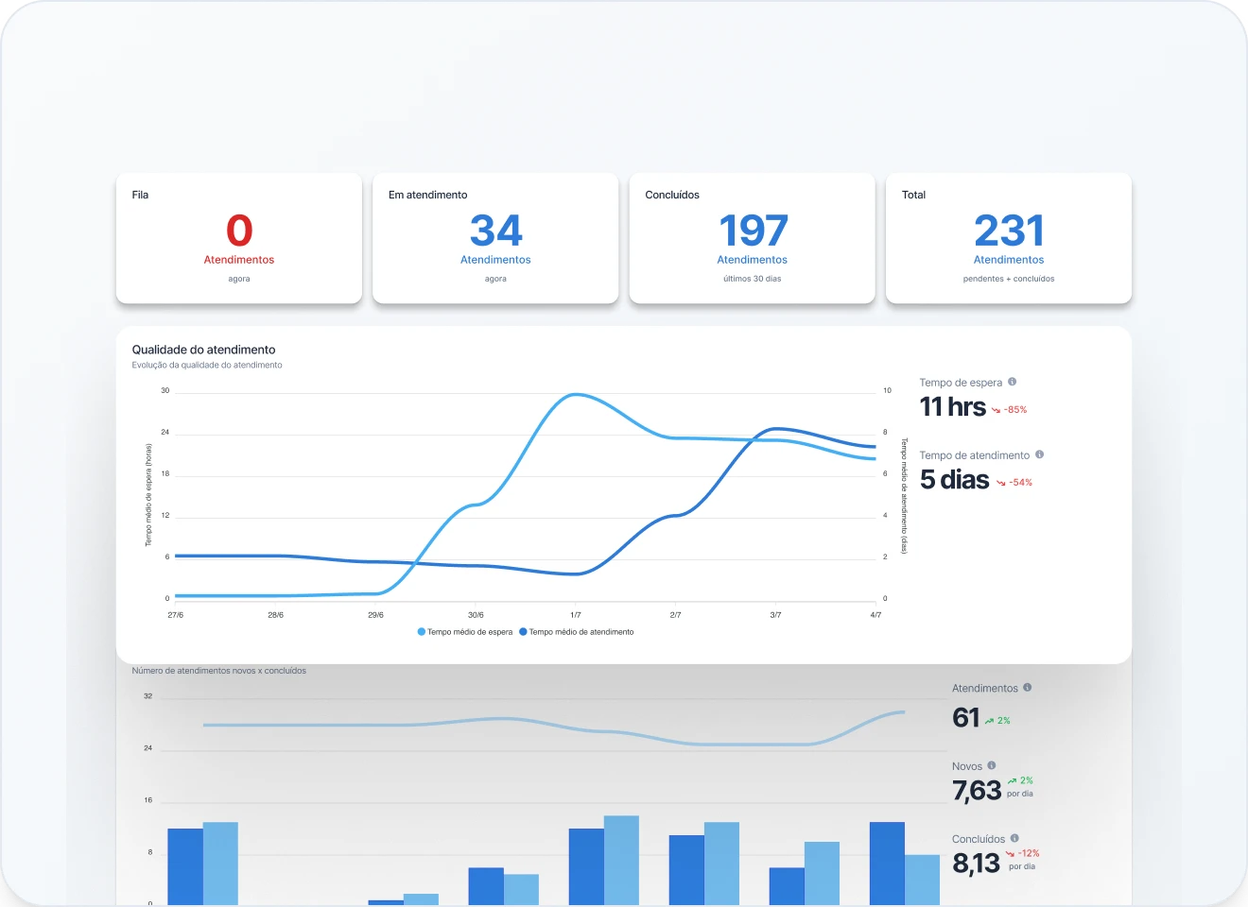Select the Total card showing 231
Image resolution: width=1248 pixels, height=907 pixels.
pyautogui.click(x=1008, y=238)
